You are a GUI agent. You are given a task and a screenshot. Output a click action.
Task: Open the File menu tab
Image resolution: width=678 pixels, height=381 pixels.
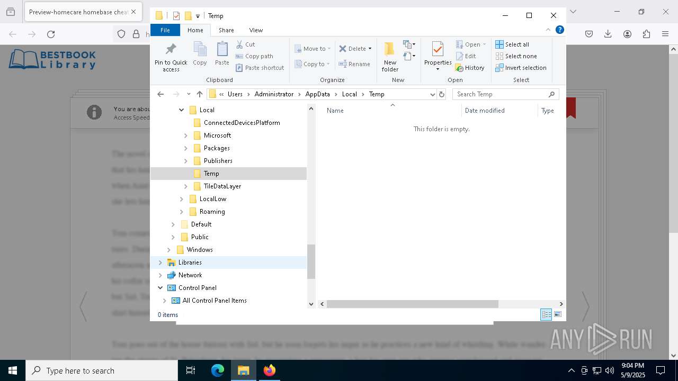click(165, 30)
